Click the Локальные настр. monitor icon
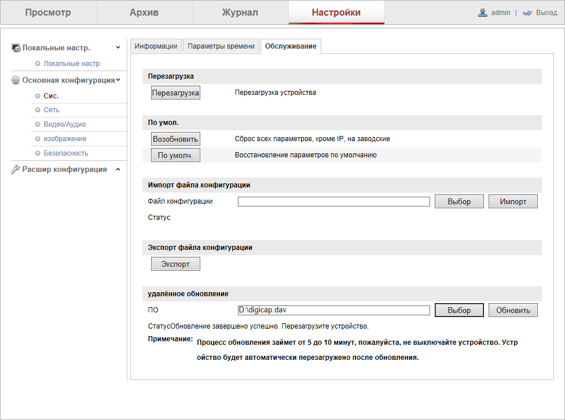This screenshot has height=420, width=565. point(16,48)
